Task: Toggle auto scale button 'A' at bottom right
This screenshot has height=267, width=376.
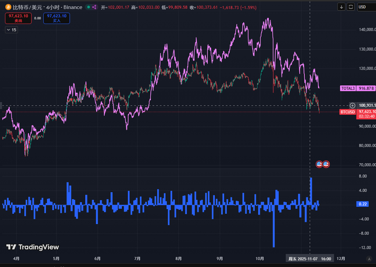Action: tap(369, 259)
